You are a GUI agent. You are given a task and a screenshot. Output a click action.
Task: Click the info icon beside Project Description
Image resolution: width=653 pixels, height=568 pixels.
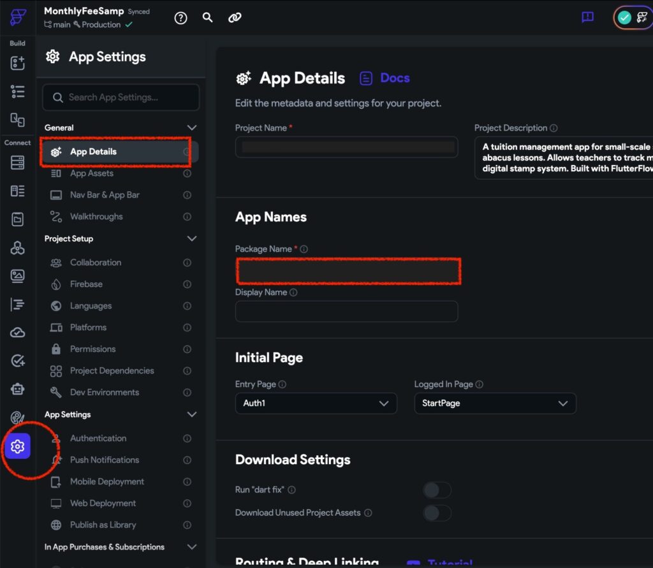(x=554, y=128)
